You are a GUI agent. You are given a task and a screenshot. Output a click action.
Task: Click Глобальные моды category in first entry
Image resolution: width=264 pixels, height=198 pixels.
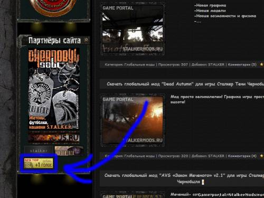coord(139,64)
